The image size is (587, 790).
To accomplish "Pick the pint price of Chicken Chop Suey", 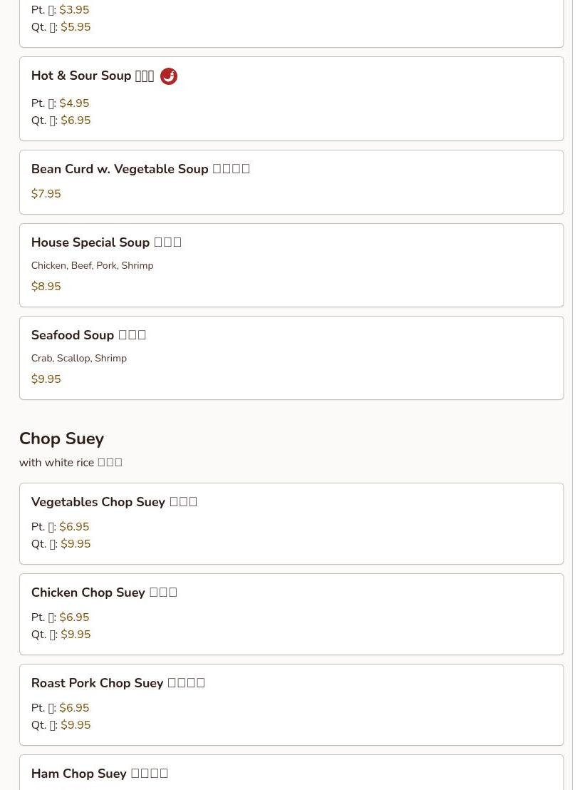I will click(74, 617).
